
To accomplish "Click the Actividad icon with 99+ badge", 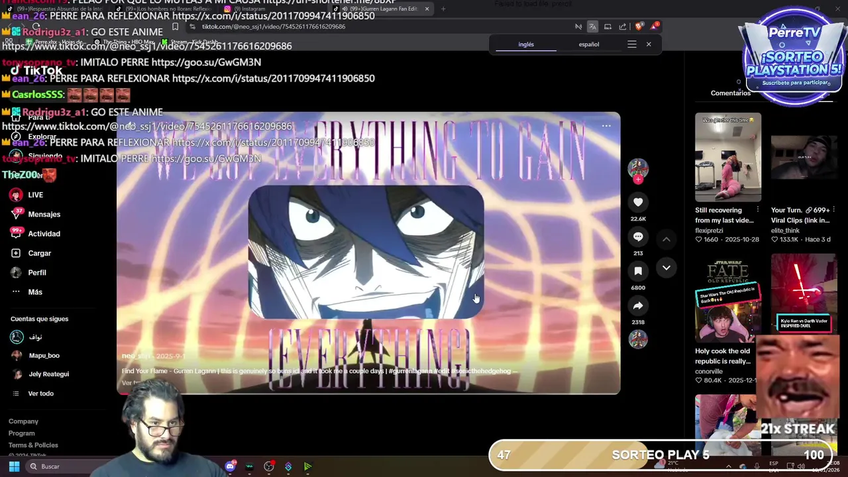I will coord(17,233).
